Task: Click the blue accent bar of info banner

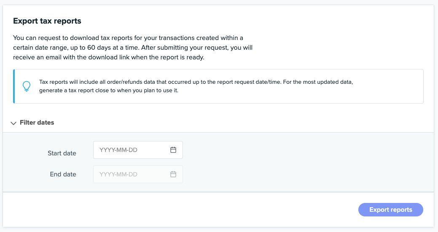Action: (14, 86)
